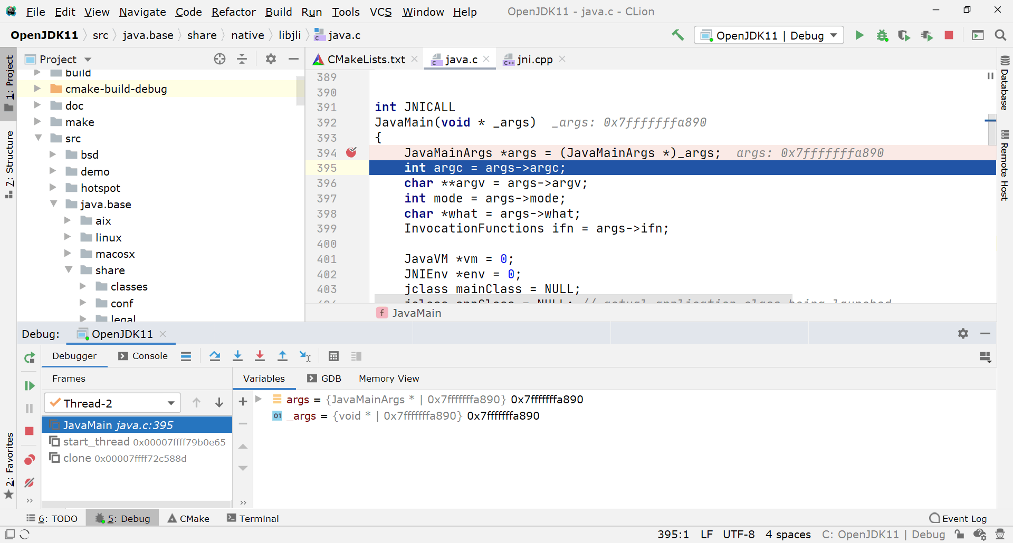Toggle mute breakpoints

pos(30,482)
